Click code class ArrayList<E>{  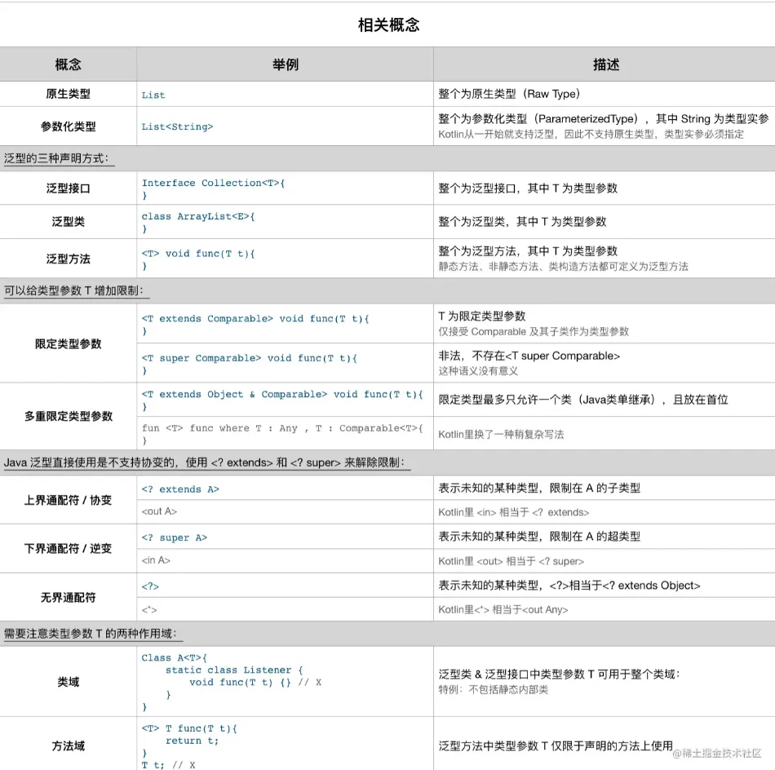[x=198, y=216]
